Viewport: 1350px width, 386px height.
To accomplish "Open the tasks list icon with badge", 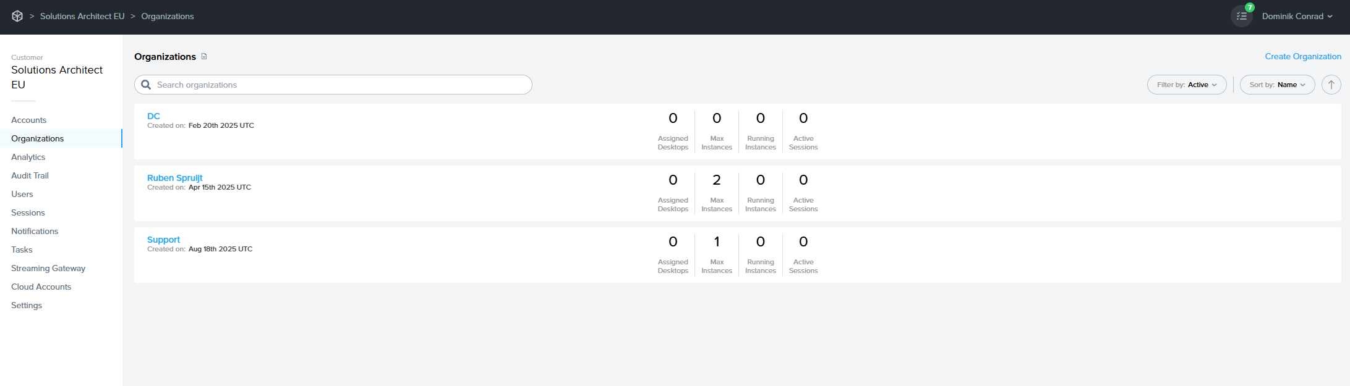I will [1241, 16].
